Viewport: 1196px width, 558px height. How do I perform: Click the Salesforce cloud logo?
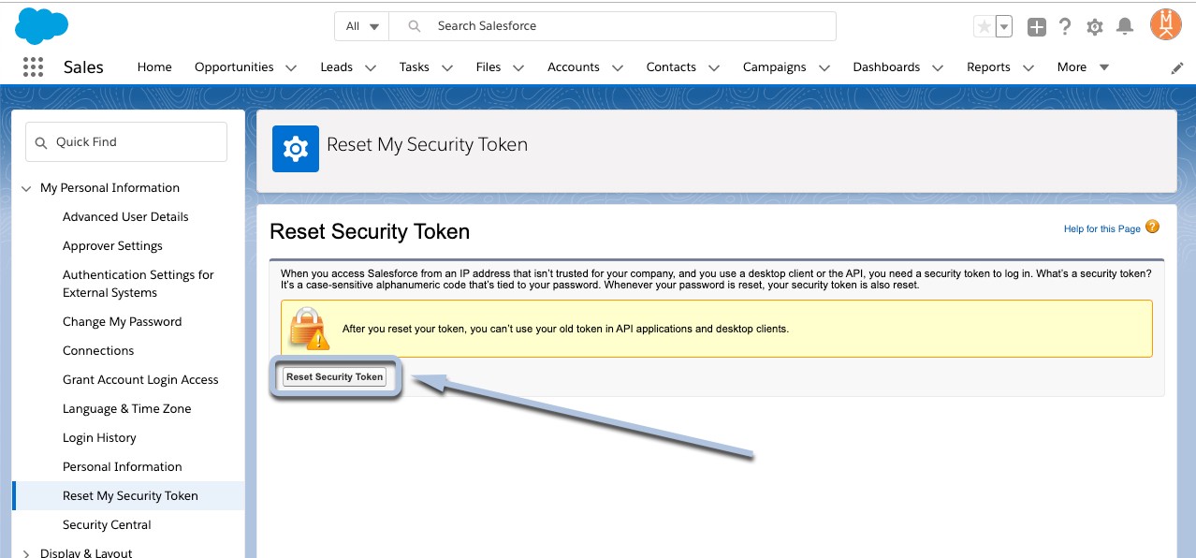point(42,26)
